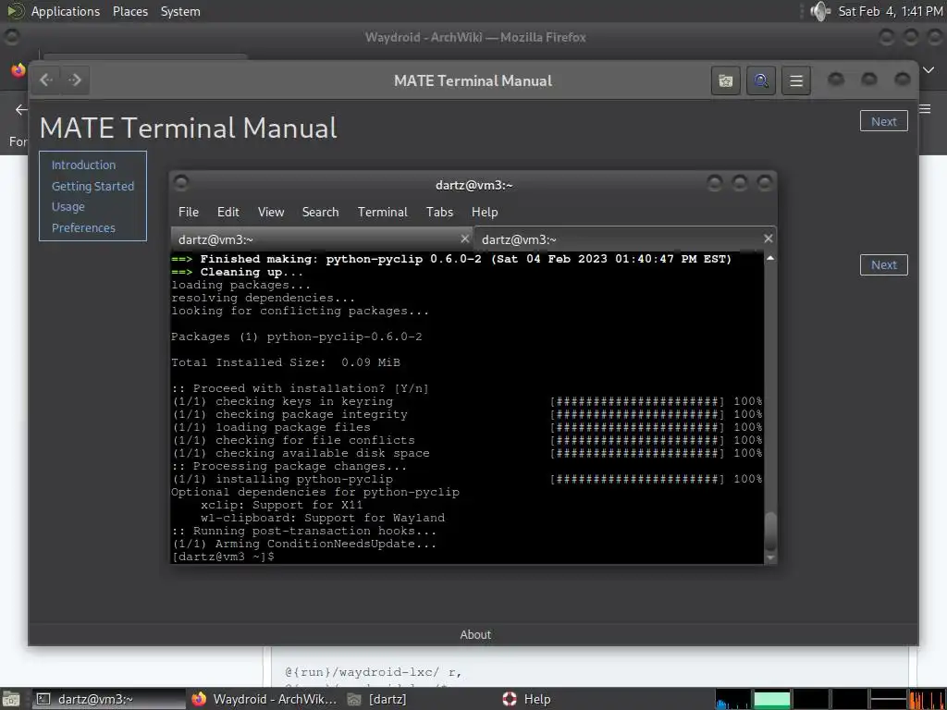The image size is (947, 710).
Task: Click the 'installing python-pyclip' progress line
Action: point(467,480)
